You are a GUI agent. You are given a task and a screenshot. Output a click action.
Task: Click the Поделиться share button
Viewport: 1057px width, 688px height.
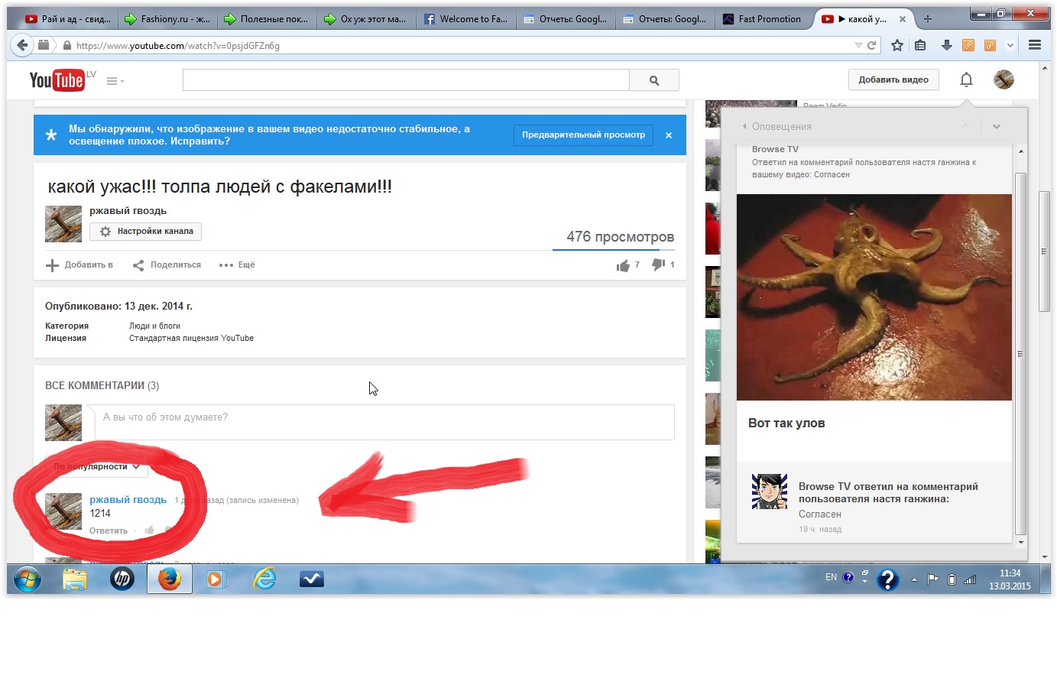pyautogui.click(x=167, y=265)
